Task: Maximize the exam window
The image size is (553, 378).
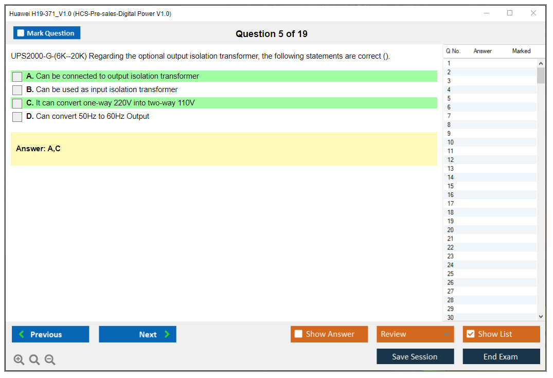Action: (510, 13)
